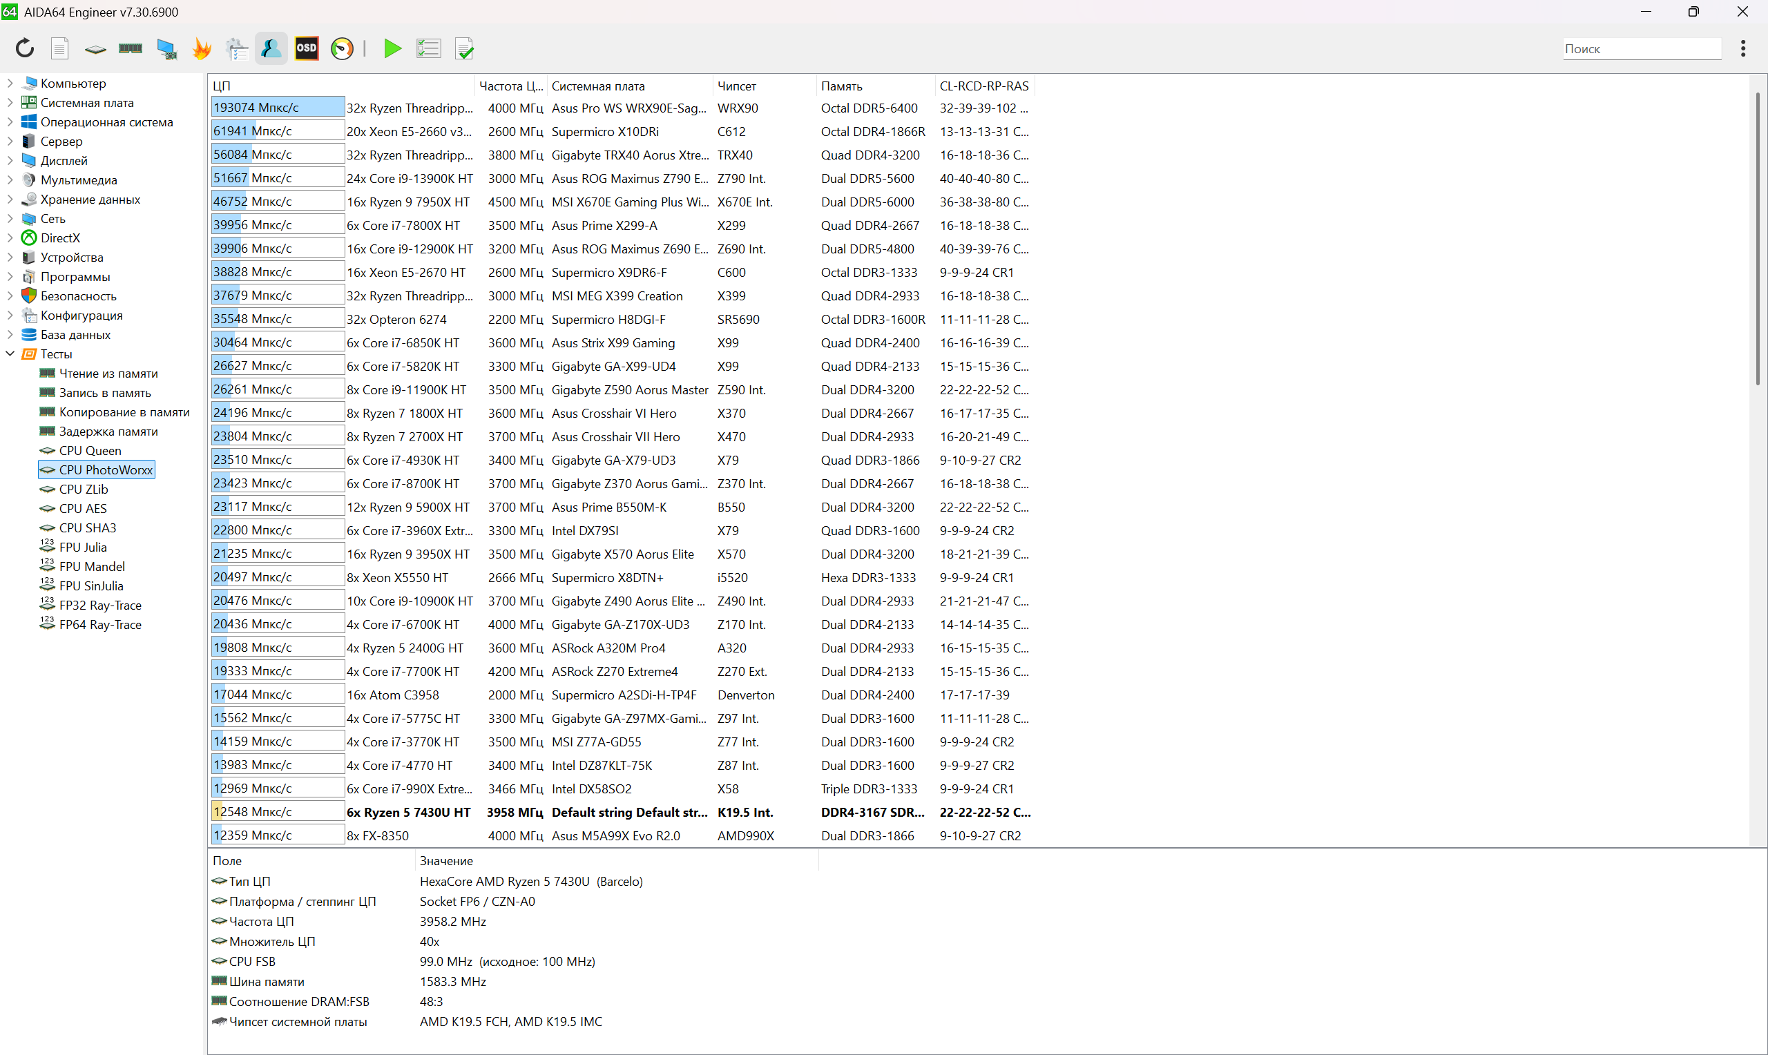The image size is (1768, 1055).
Task: Open the Запись в память test
Action: pyautogui.click(x=104, y=392)
